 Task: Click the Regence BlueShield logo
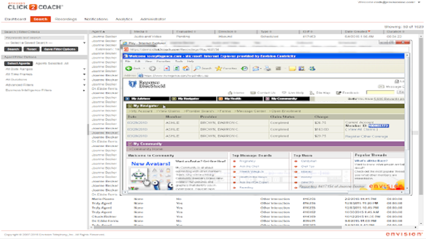tap(147, 84)
